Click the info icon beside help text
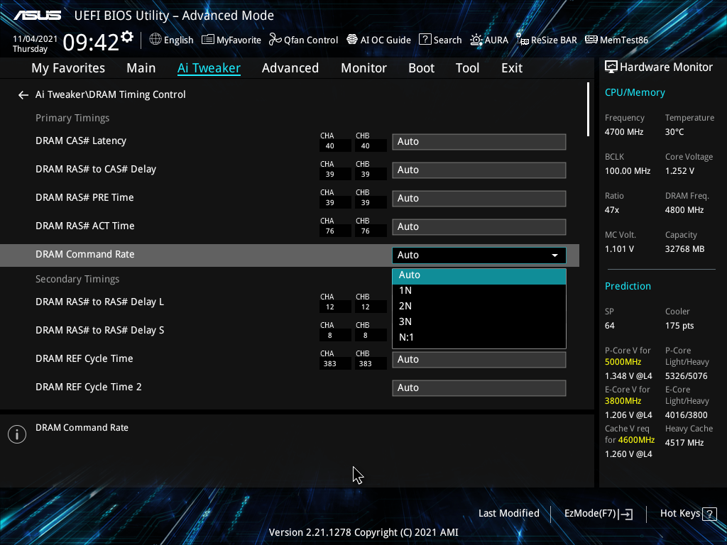This screenshot has width=727, height=545. tap(17, 434)
